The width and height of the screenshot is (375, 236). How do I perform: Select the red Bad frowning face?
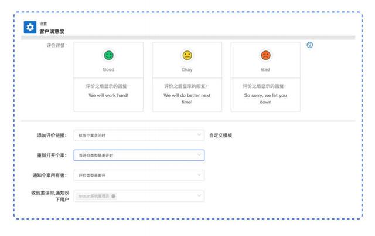(x=265, y=55)
